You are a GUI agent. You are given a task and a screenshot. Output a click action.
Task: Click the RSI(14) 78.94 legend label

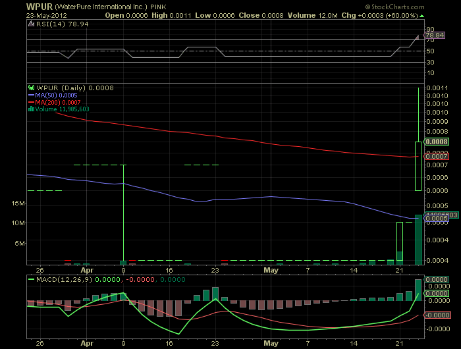[x=63, y=24]
